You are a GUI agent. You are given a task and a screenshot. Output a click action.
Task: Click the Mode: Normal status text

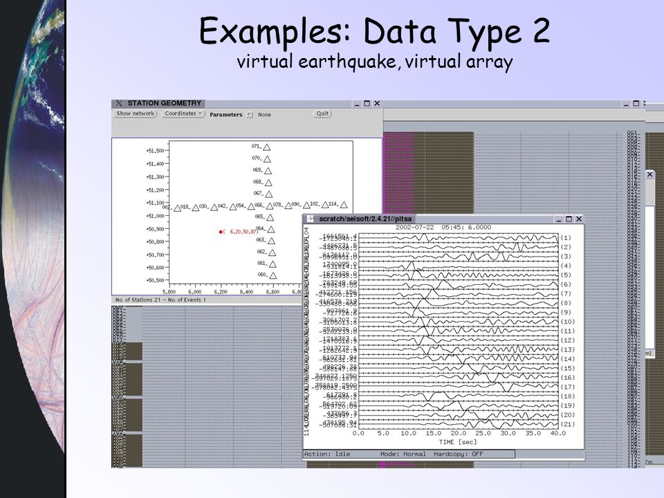pyautogui.click(x=403, y=454)
